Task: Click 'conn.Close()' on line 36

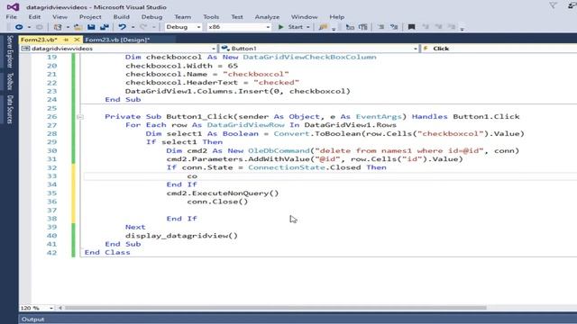Action: (x=217, y=202)
